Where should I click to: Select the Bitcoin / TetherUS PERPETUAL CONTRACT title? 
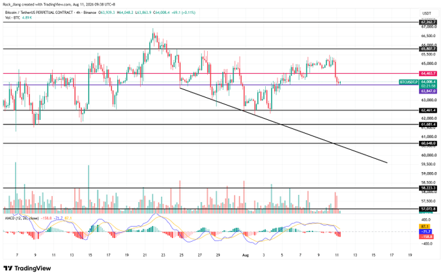pyautogui.click(x=38, y=13)
